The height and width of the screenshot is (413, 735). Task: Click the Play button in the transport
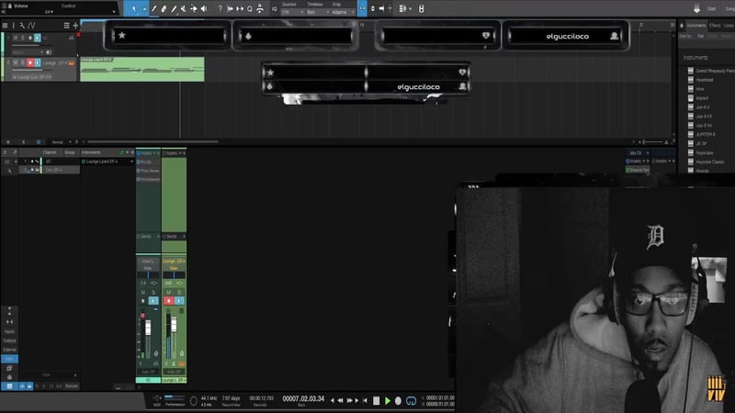point(388,400)
